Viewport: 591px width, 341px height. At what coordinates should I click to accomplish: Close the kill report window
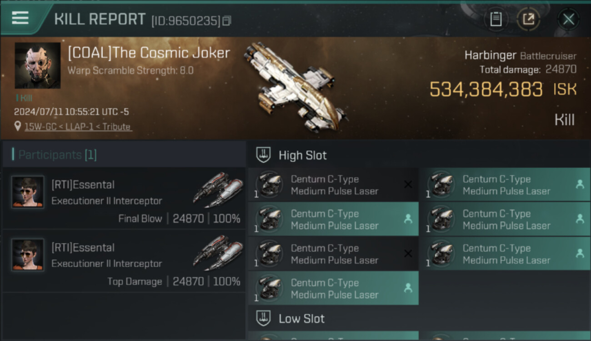(x=568, y=20)
